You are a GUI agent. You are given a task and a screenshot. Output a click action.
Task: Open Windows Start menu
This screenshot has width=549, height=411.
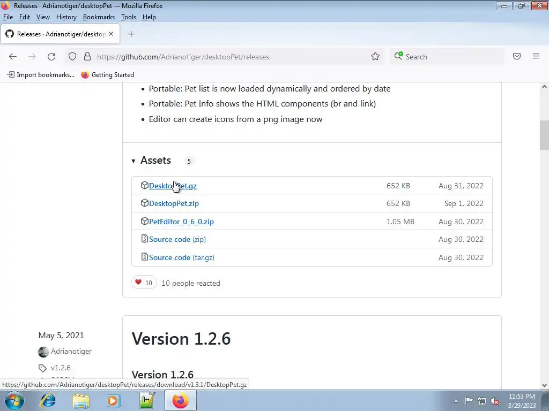pos(14,400)
